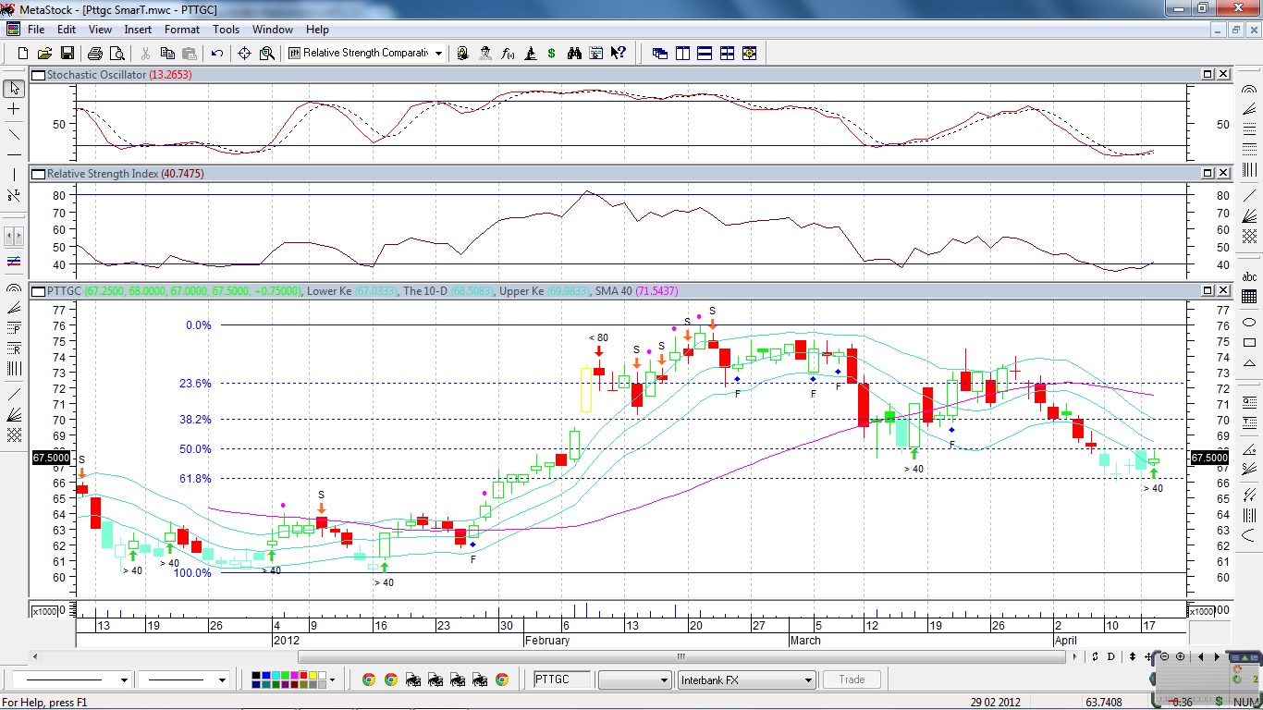Select the trendline drawing tool
This screenshot has width=1263, height=710.
14,134
